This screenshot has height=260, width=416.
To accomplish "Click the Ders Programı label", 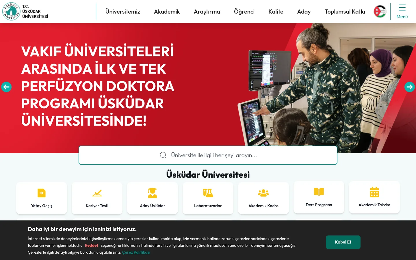I will pyautogui.click(x=319, y=205).
